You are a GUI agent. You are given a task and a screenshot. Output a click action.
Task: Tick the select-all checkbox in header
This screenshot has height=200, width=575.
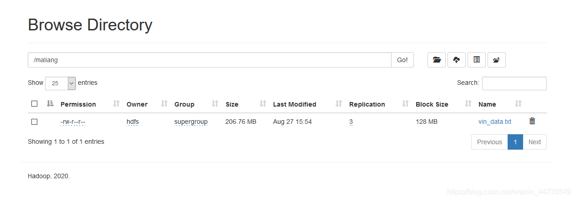pyautogui.click(x=34, y=104)
